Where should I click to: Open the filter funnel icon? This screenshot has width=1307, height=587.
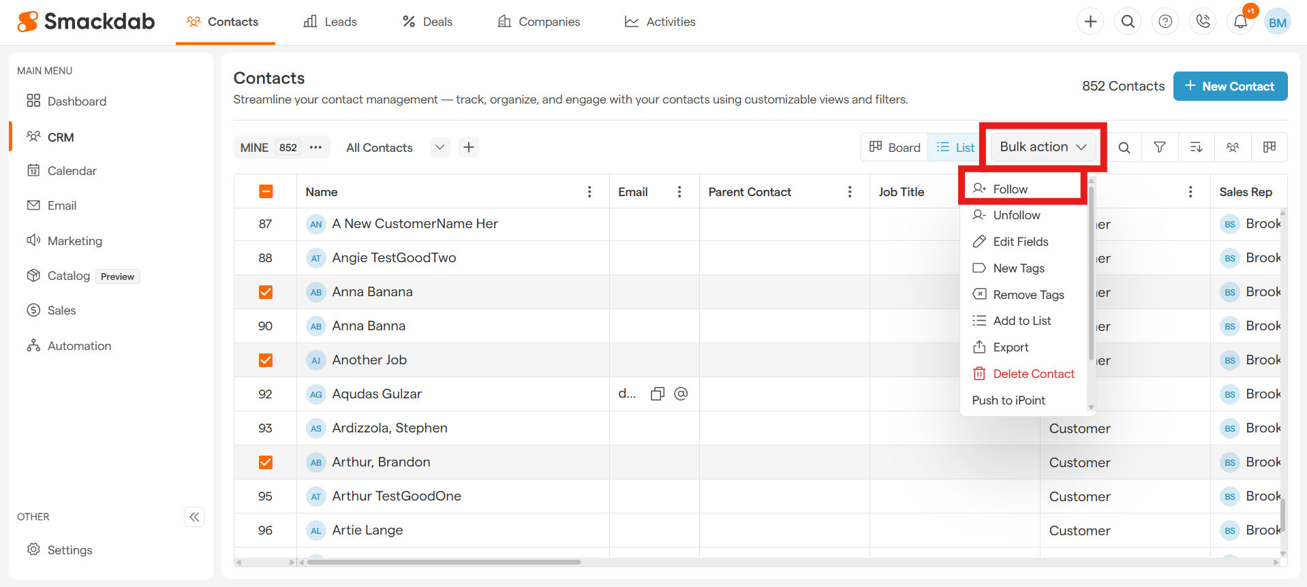point(1159,147)
